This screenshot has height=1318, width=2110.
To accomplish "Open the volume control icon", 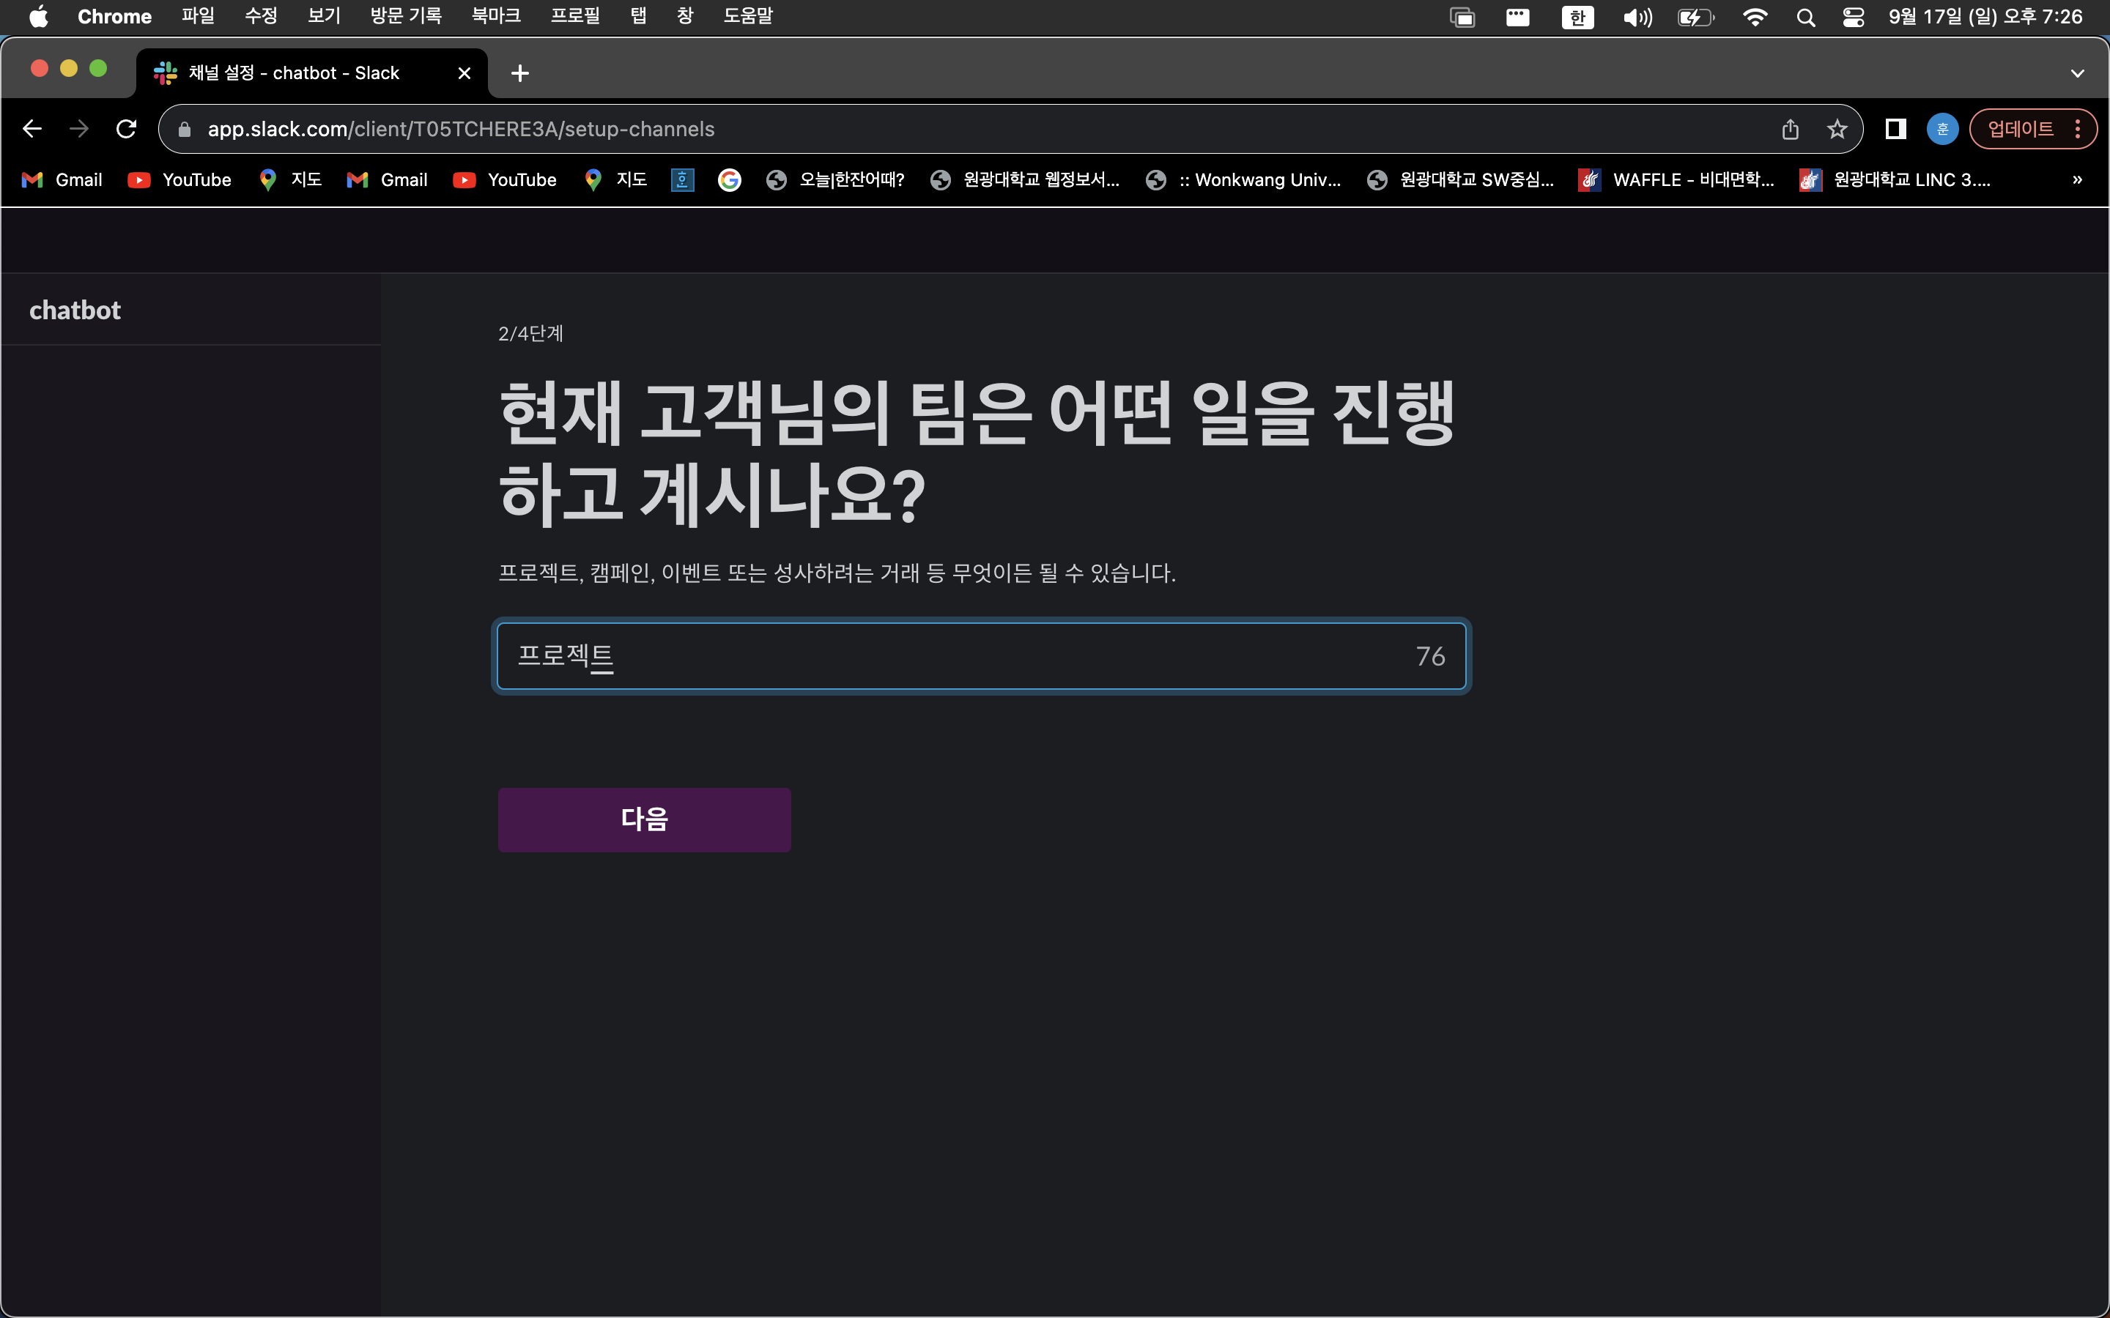I will point(1637,17).
